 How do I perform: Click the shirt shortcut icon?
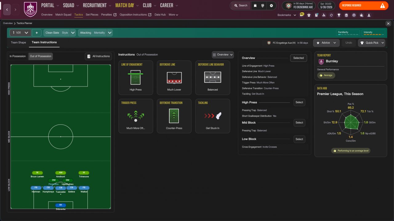309,15
